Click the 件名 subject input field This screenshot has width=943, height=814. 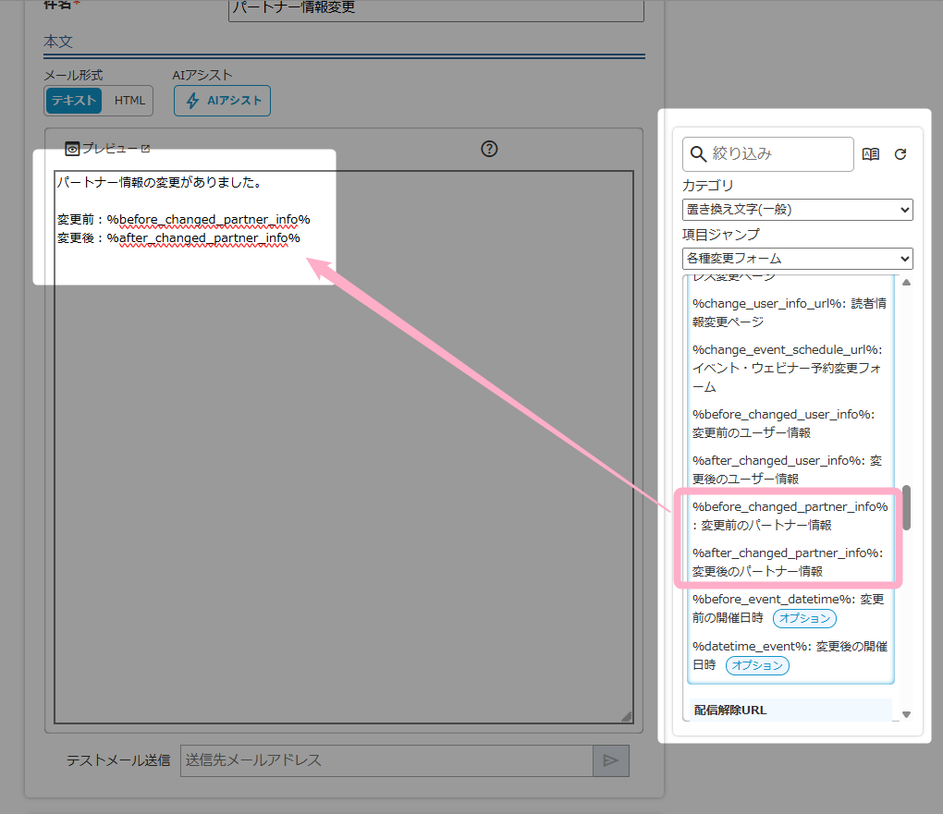coord(435,8)
